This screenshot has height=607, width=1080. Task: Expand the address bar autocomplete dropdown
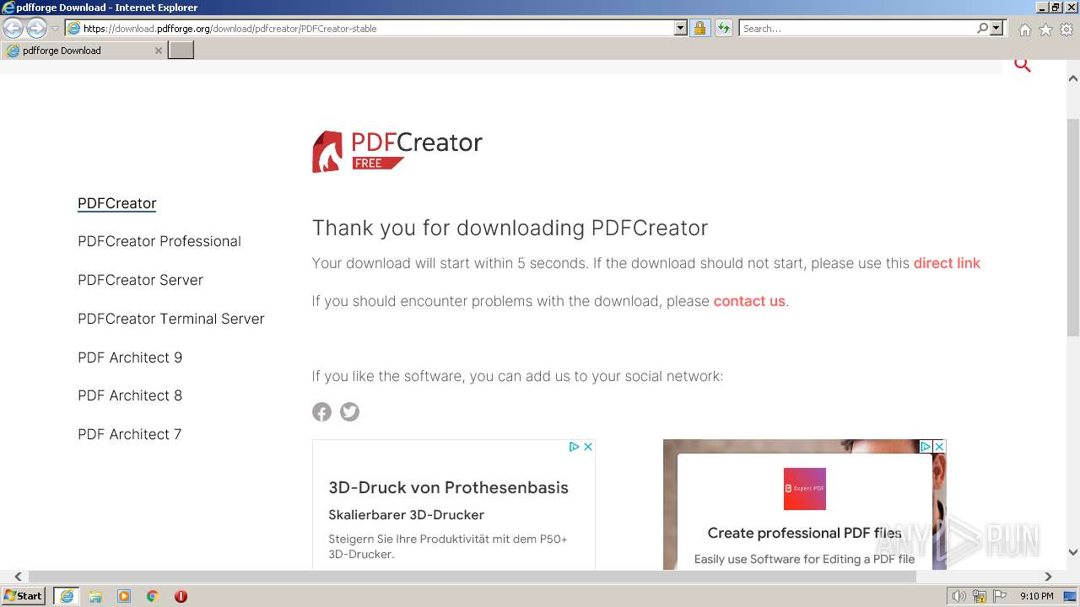click(x=681, y=28)
